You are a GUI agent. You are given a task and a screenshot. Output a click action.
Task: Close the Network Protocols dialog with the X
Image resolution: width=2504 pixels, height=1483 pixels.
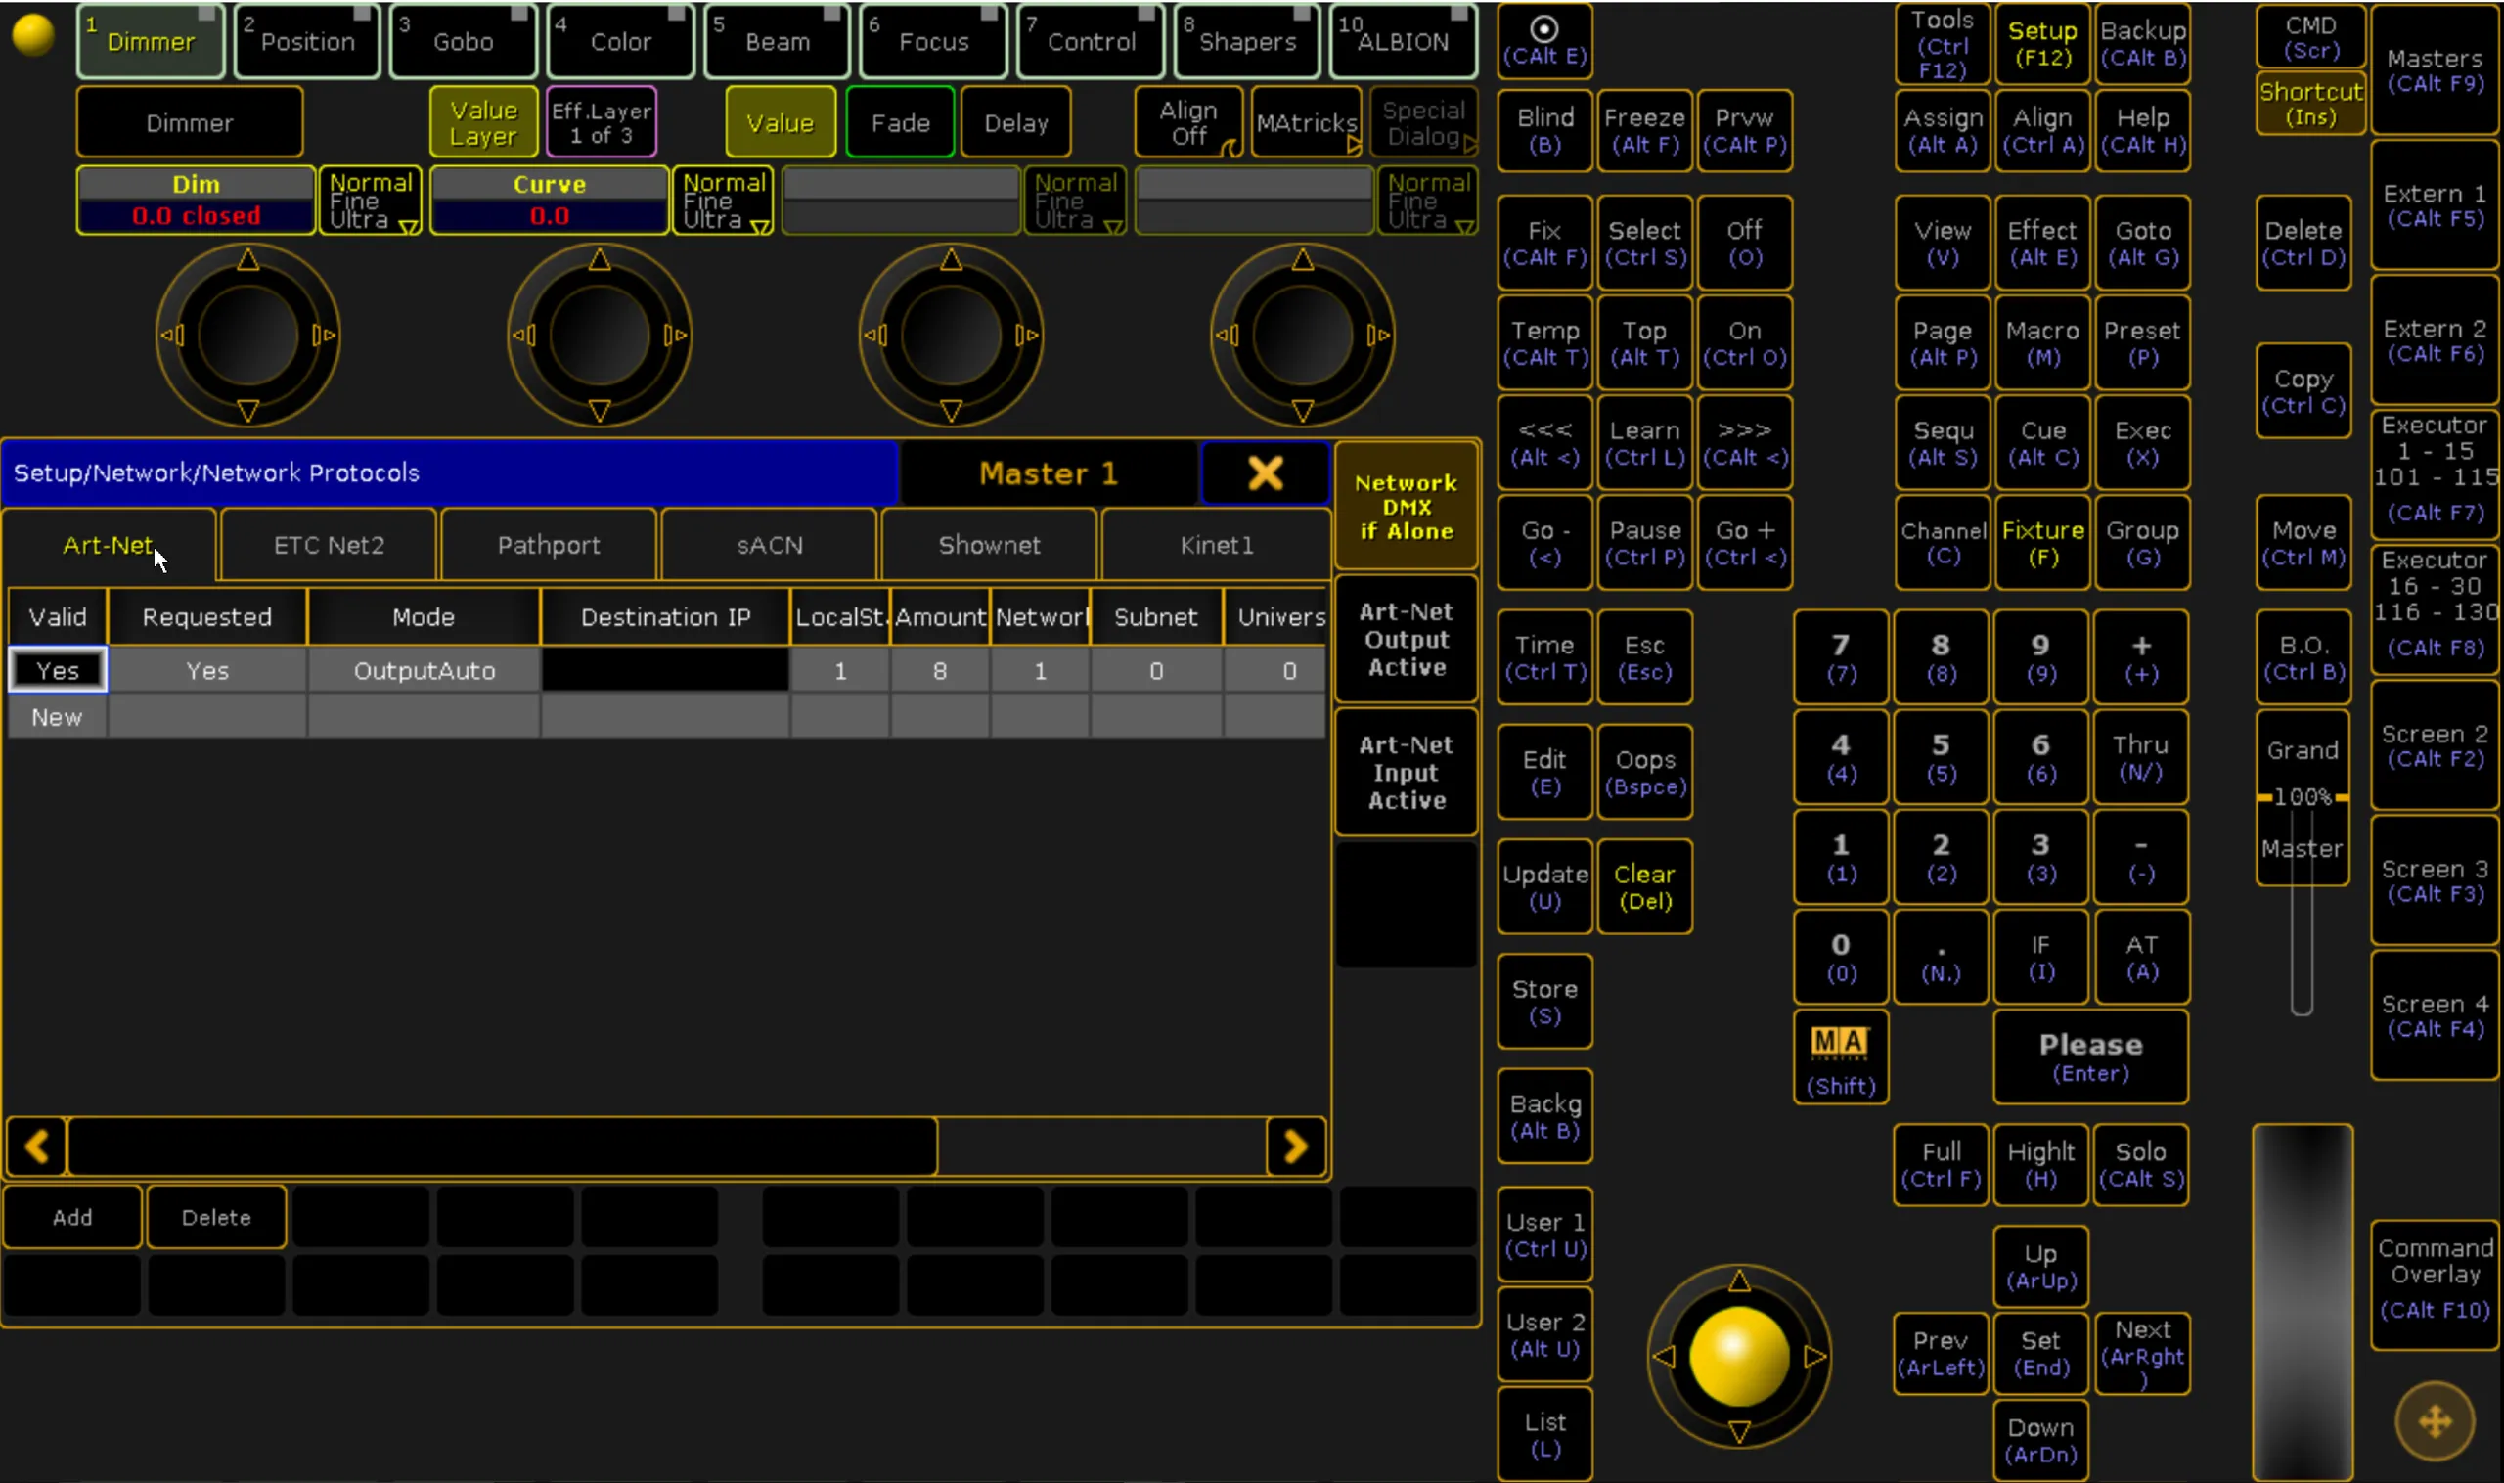point(1265,472)
